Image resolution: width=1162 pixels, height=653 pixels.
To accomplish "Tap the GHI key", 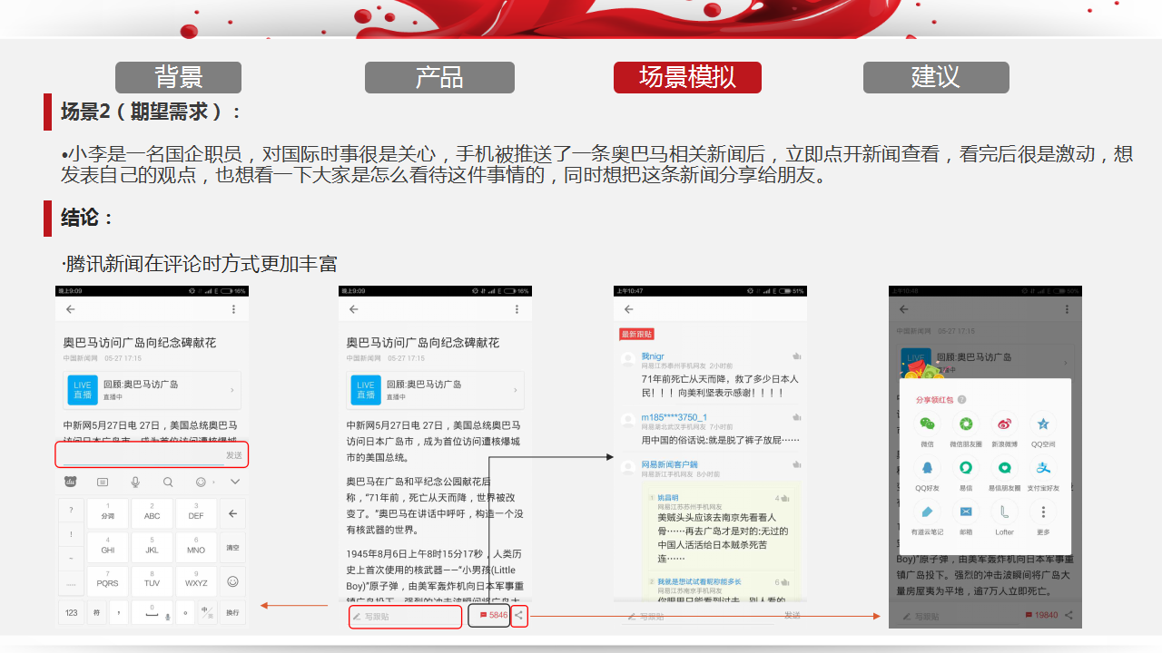I will point(108,548).
